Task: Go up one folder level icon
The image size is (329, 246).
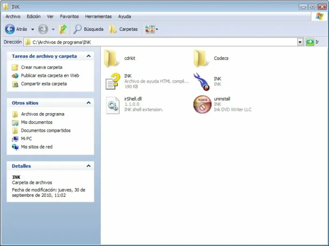Action: (63, 29)
